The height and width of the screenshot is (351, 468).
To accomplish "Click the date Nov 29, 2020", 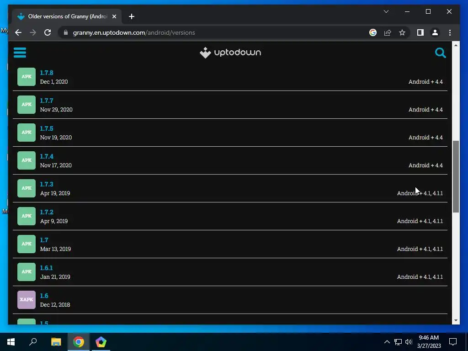I will tap(56, 110).
